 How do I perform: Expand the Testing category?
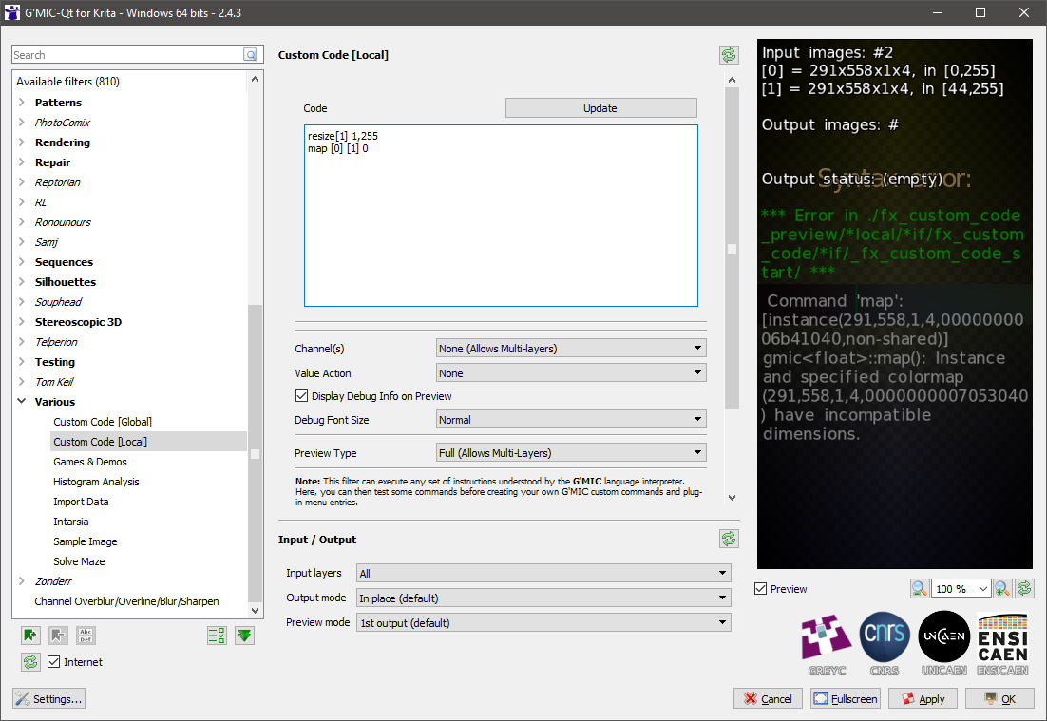click(21, 361)
